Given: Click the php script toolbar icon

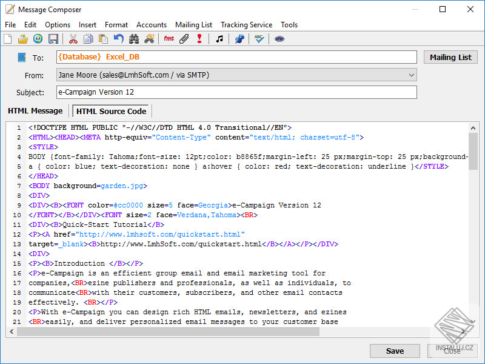Looking at the screenshot, I should (x=279, y=39).
